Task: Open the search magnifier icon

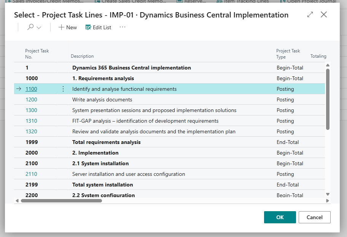Action: pyautogui.click(x=30, y=27)
